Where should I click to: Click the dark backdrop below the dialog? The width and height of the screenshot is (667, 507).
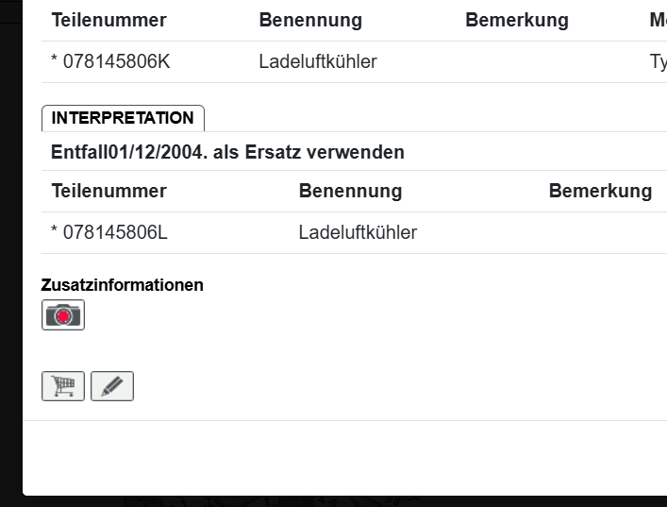pyautogui.click(x=330, y=501)
